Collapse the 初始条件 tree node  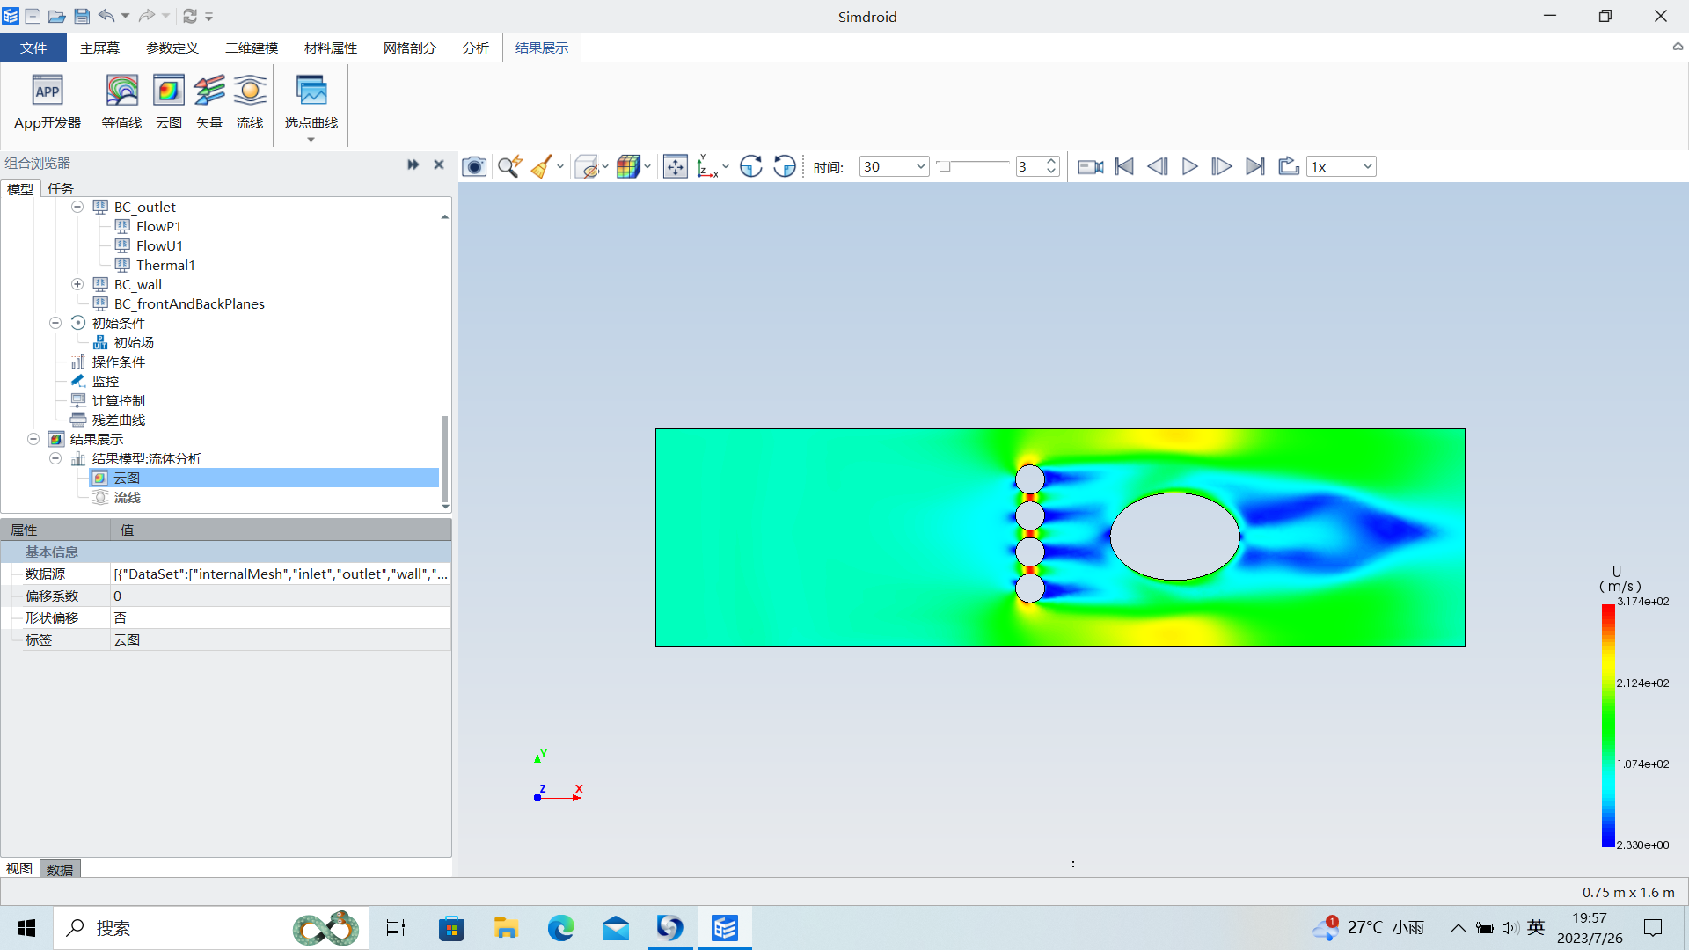point(55,323)
